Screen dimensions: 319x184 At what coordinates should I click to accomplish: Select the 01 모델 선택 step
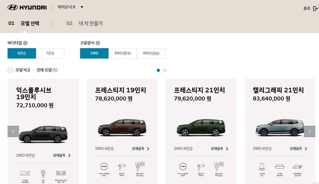pos(24,23)
